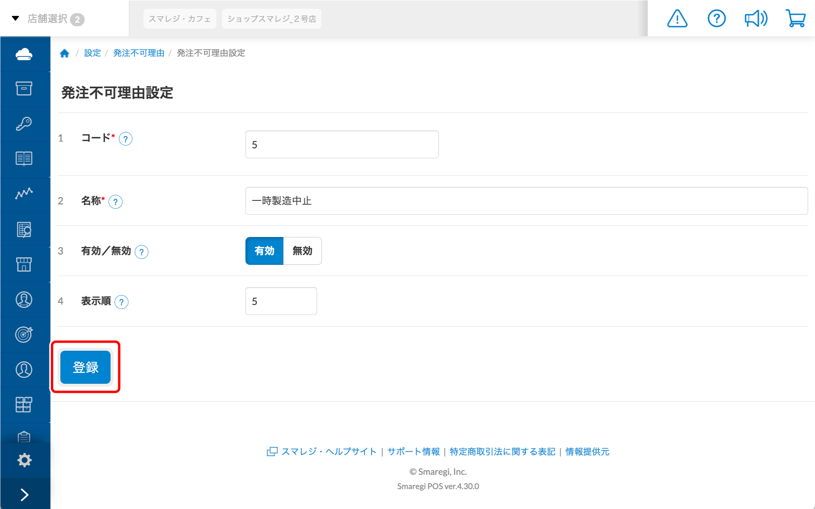Screen dimensions: 815x509
Task: Open the drawer cabinet sidebar icon
Action: (24, 404)
